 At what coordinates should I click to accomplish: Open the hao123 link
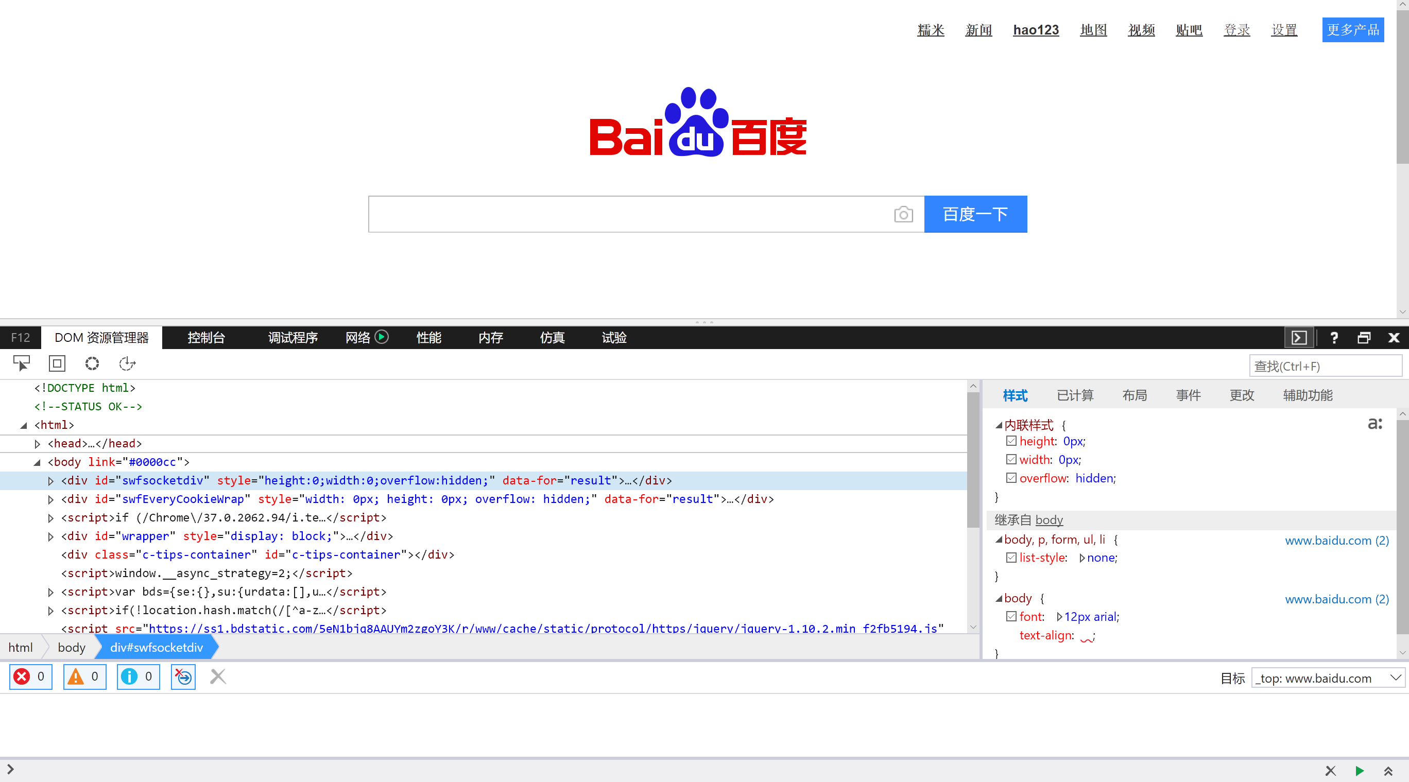[1036, 29]
